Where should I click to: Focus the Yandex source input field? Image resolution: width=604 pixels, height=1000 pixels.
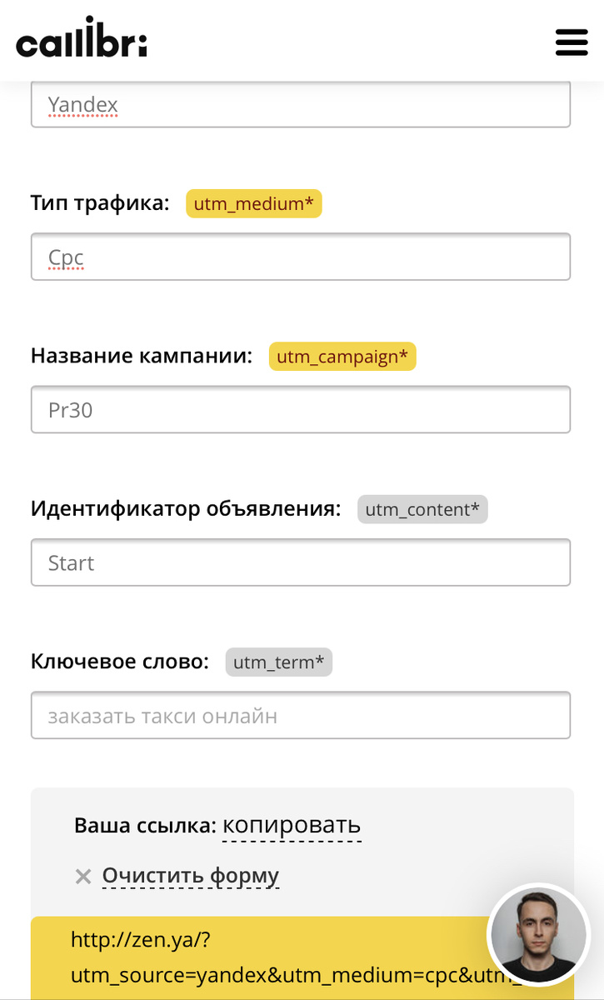tap(300, 106)
